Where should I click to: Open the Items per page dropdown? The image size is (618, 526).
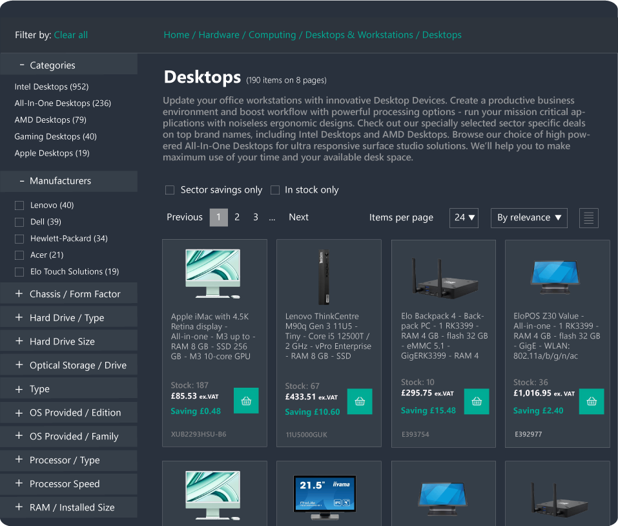coord(464,218)
